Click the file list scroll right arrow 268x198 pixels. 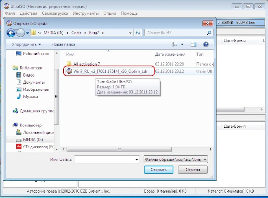(x=211, y=149)
